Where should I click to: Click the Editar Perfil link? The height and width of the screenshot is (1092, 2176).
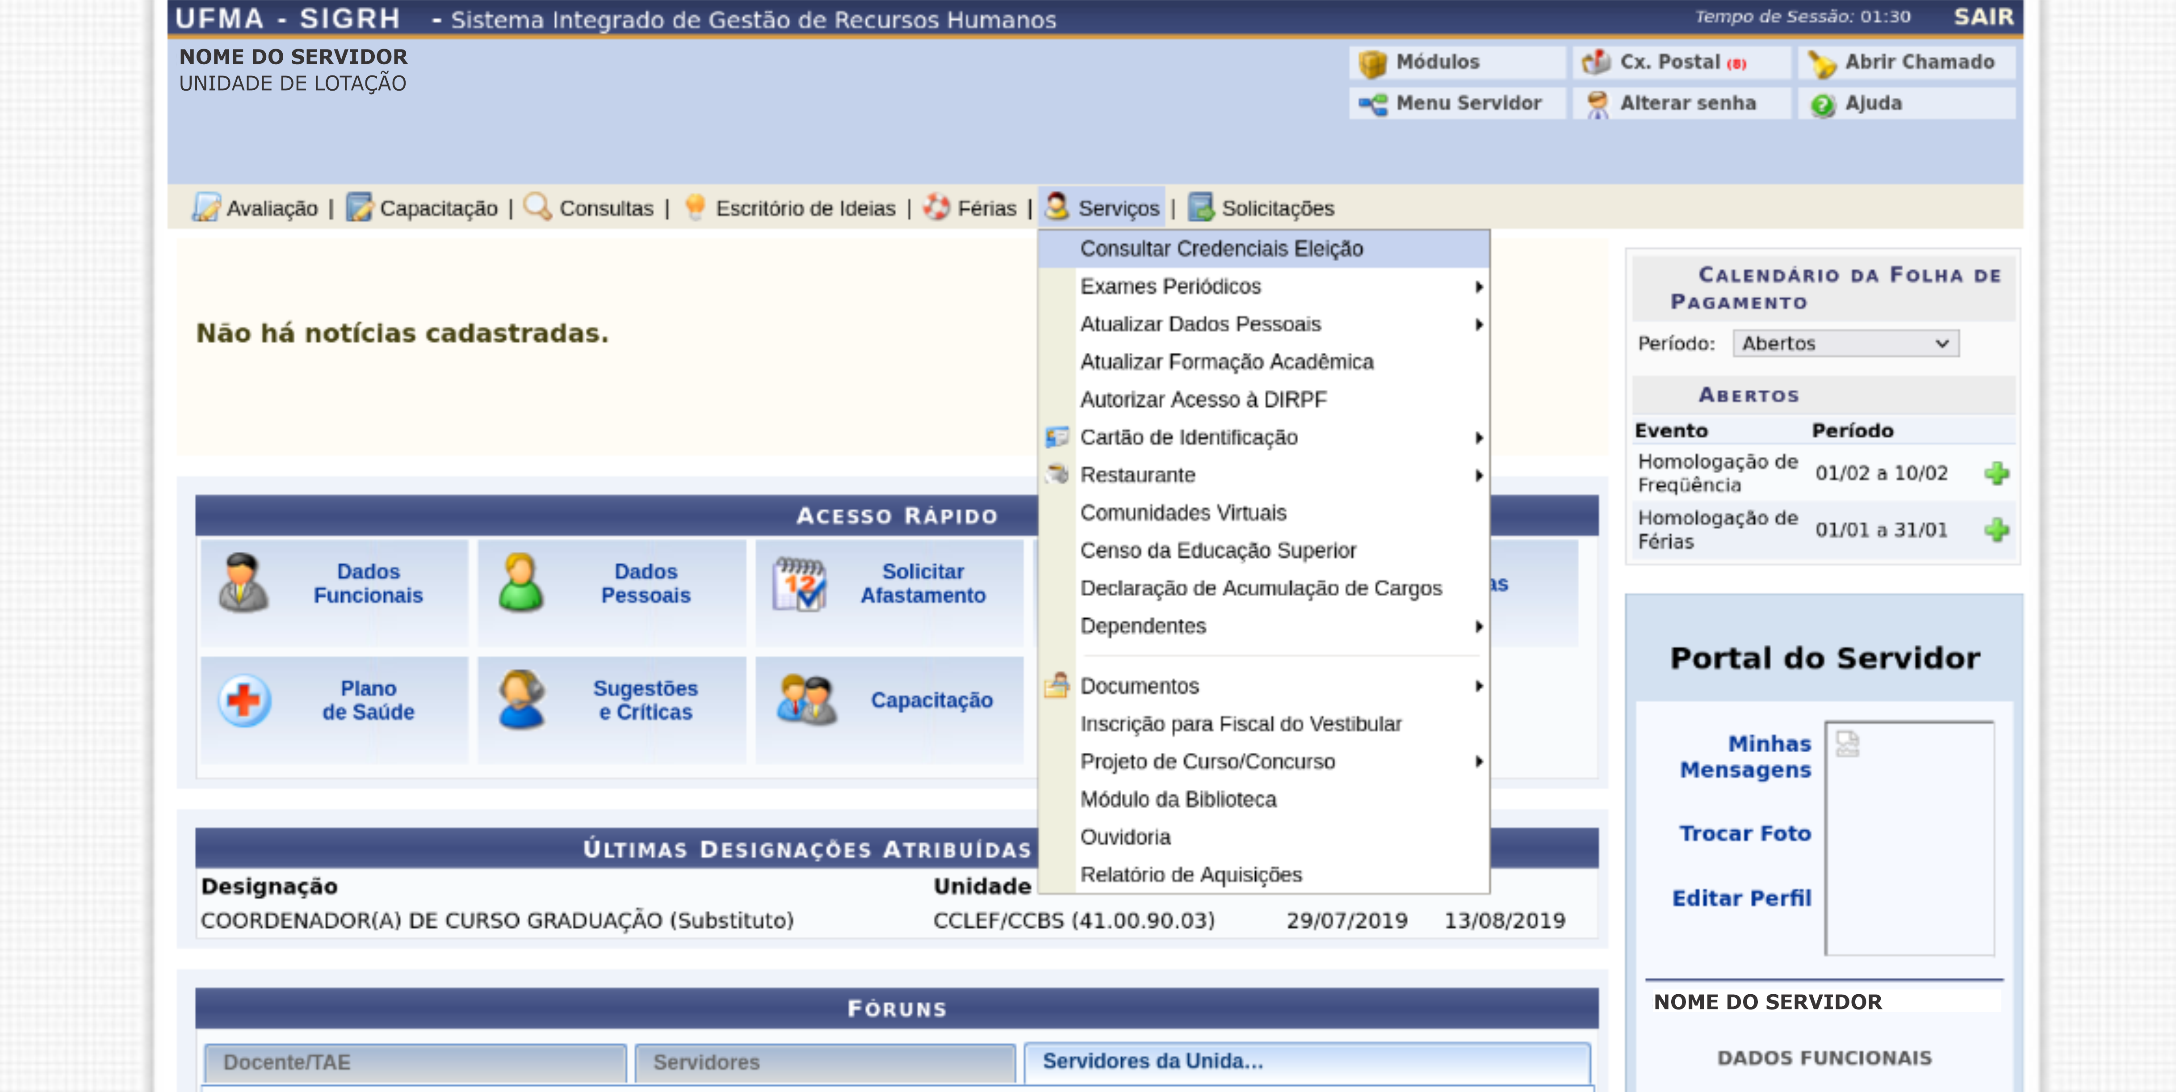click(1741, 898)
